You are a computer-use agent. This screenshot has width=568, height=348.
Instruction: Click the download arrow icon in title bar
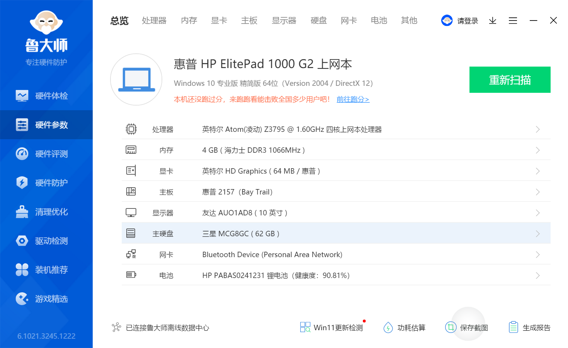[492, 20]
